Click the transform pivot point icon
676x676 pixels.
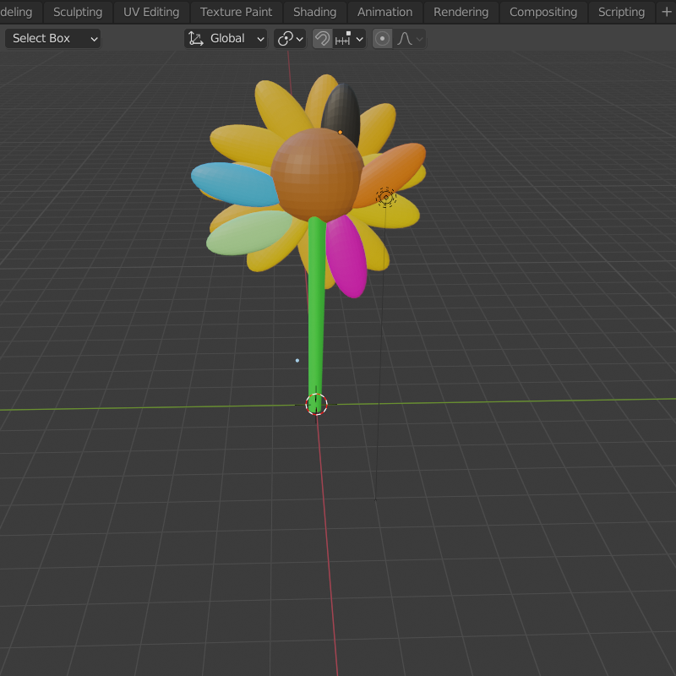point(285,39)
